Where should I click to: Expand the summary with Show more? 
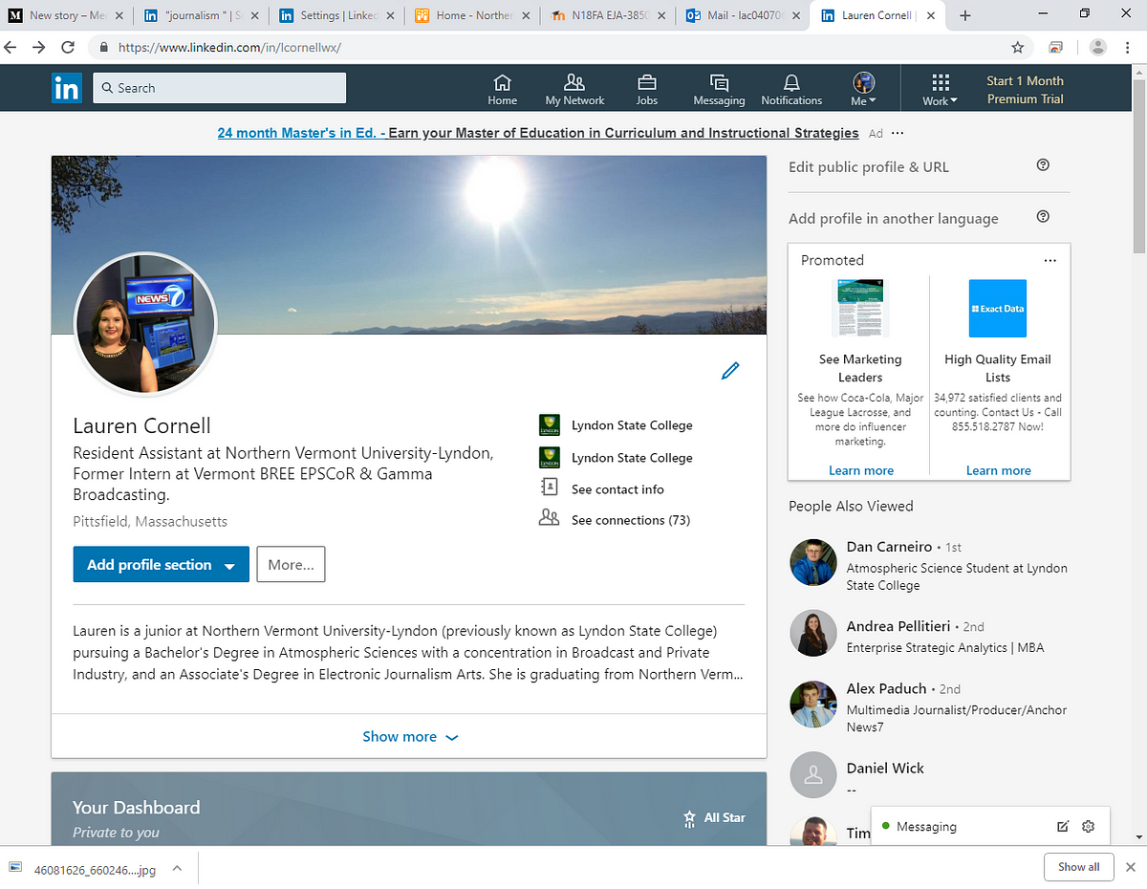point(410,737)
